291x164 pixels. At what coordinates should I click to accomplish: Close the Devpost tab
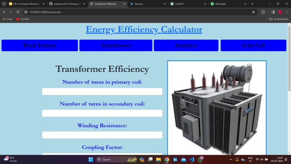[165, 4]
